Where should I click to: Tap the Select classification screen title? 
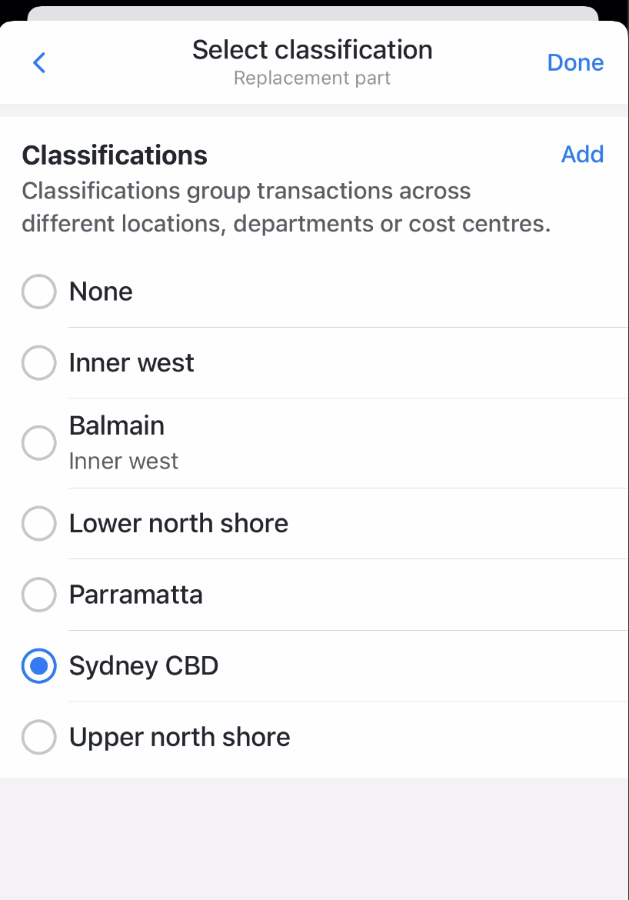coord(312,49)
